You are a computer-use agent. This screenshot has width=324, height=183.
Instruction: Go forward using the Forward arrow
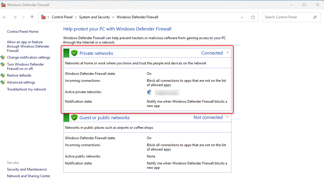click(15, 17)
